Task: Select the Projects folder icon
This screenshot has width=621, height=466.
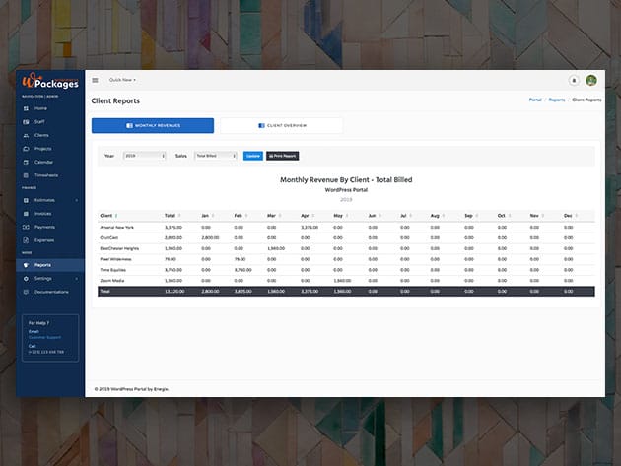Action: click(x=27, y=149)
